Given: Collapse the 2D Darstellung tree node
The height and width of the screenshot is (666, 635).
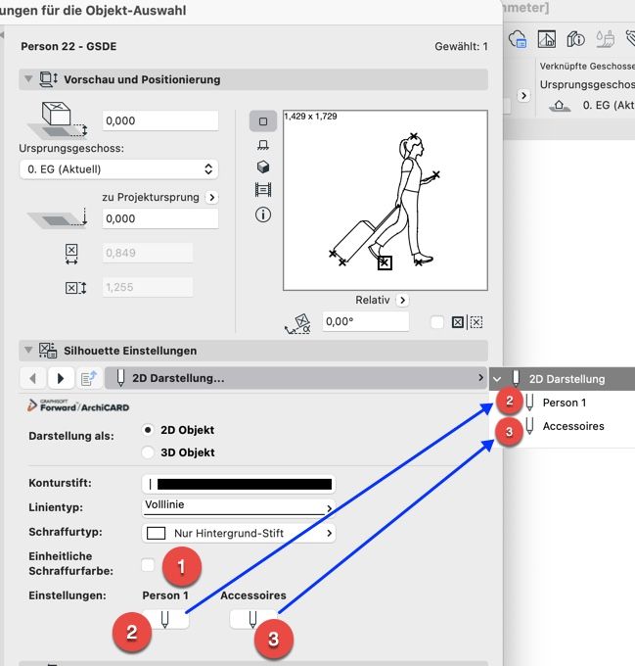Looking at the screenshot, I should pos(497,379).
